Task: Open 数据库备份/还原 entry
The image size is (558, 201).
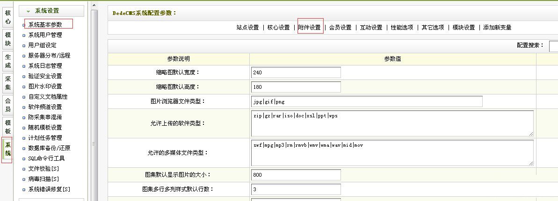Action: coord(49,148)
